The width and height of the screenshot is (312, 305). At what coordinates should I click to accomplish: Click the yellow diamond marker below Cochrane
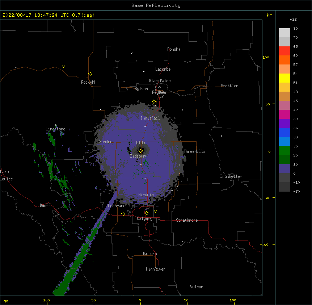click(x=123, y=214)
